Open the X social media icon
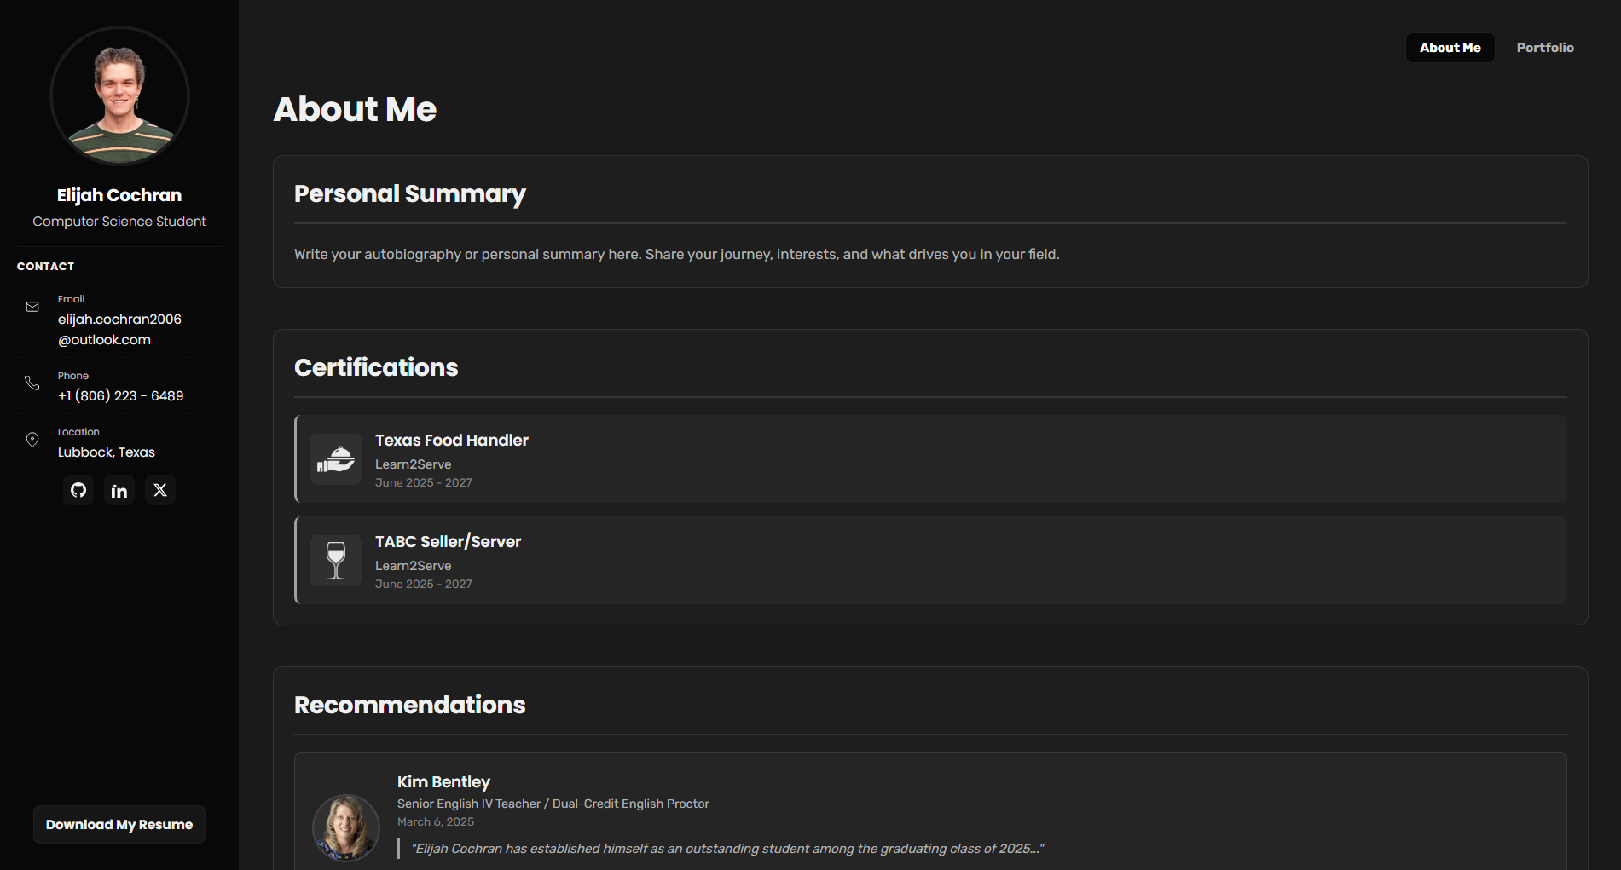 point(159,490)
